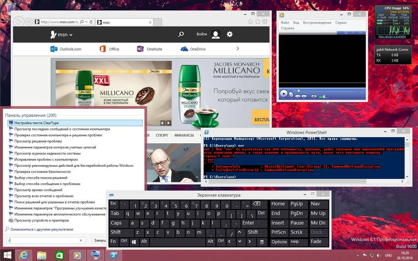The height and width of the screenshot is (261, 418).
Task: Click the Internet Explorer forward arrow
Action: click(29, 22)
